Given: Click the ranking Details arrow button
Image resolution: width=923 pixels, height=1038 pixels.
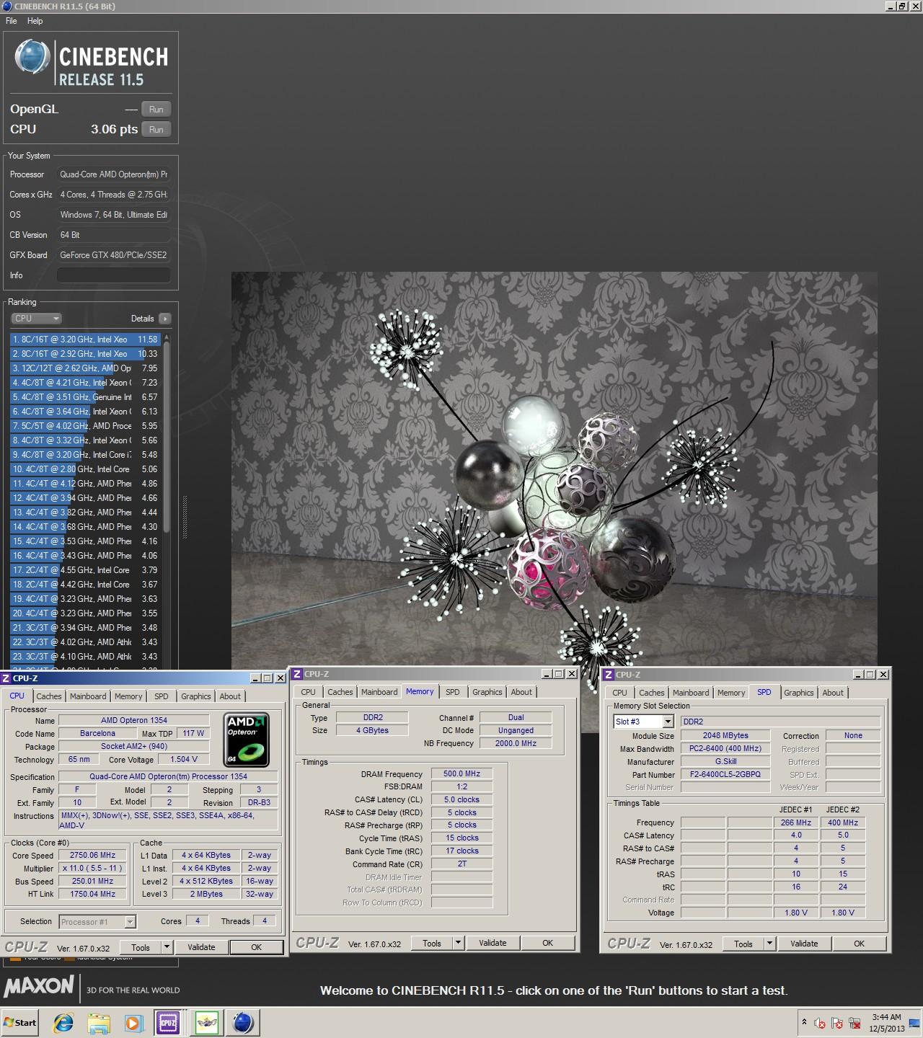Looking at the screenshot, I should click(164, 319).
